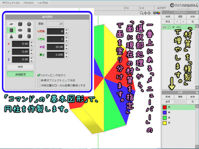Click 削除 in the object panel

(192, 17)
